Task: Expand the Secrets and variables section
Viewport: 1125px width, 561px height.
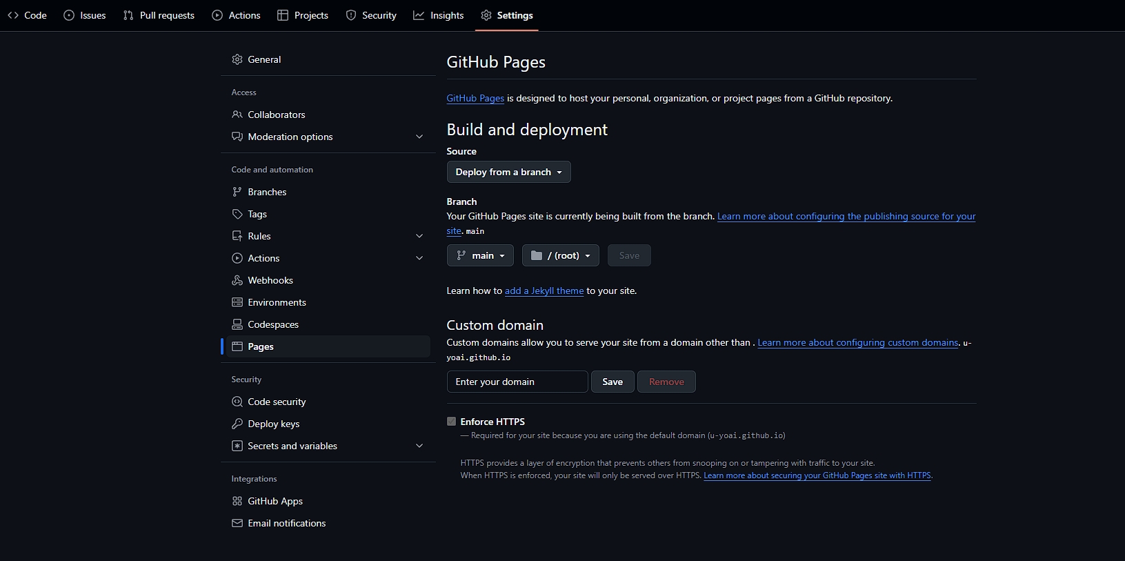Action: pos(419,446)
